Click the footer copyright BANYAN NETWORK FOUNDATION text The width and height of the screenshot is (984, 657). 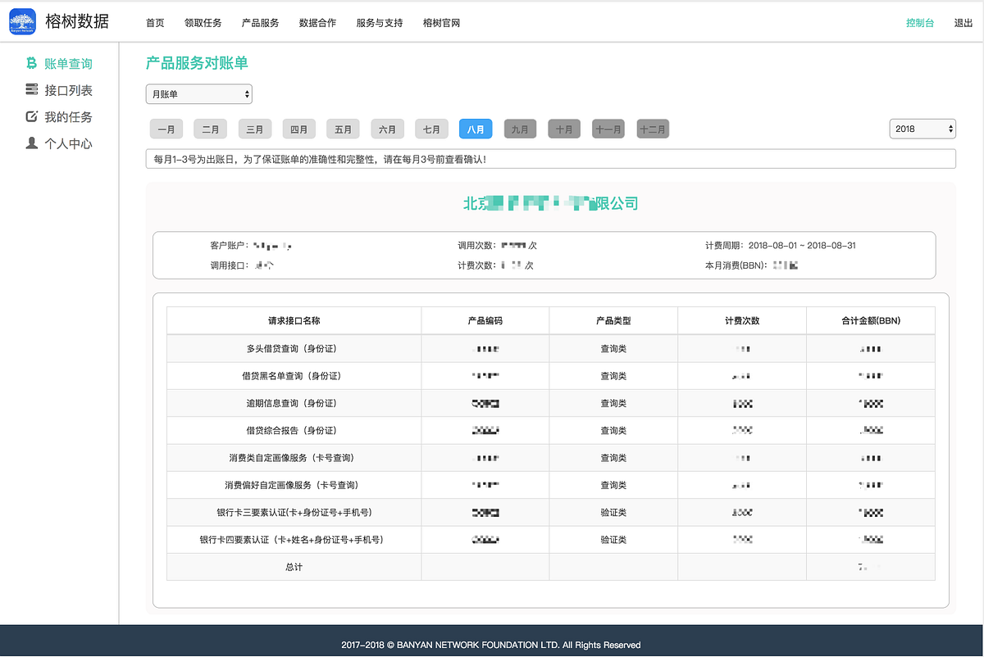491,645
